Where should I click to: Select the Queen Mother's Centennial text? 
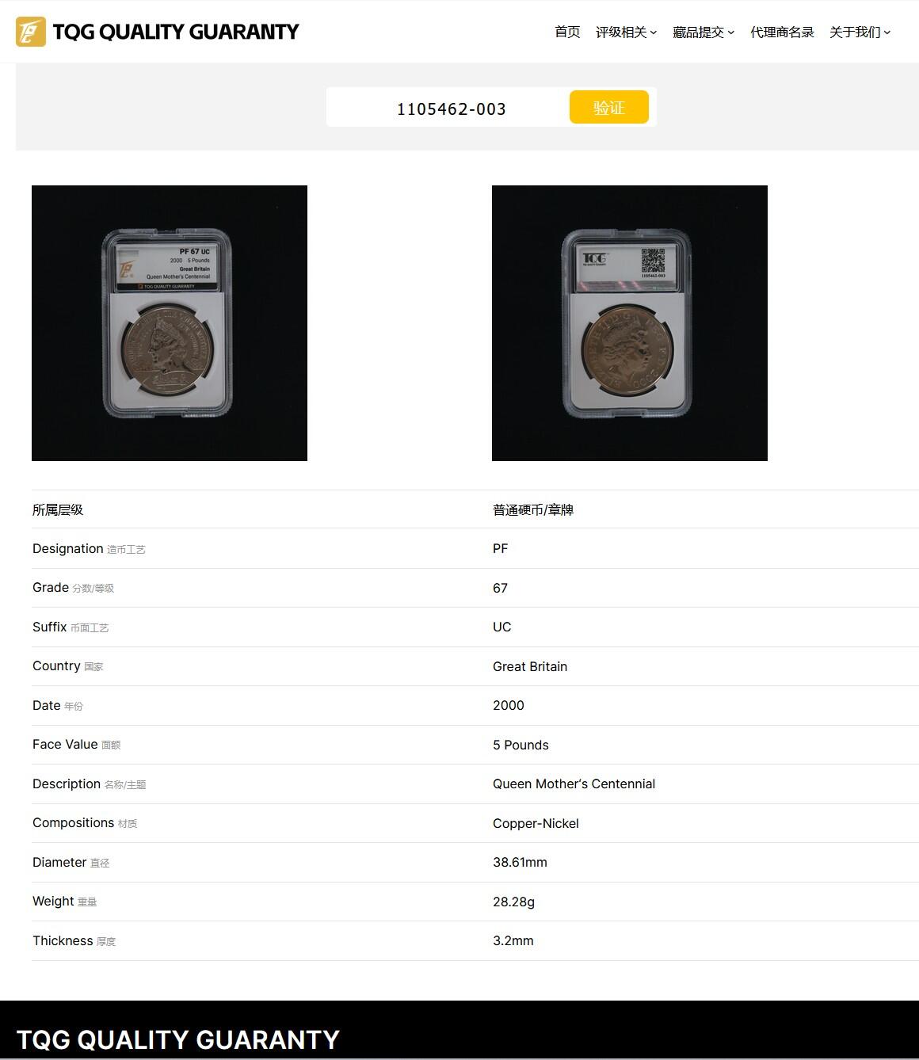tap(574, 784)
